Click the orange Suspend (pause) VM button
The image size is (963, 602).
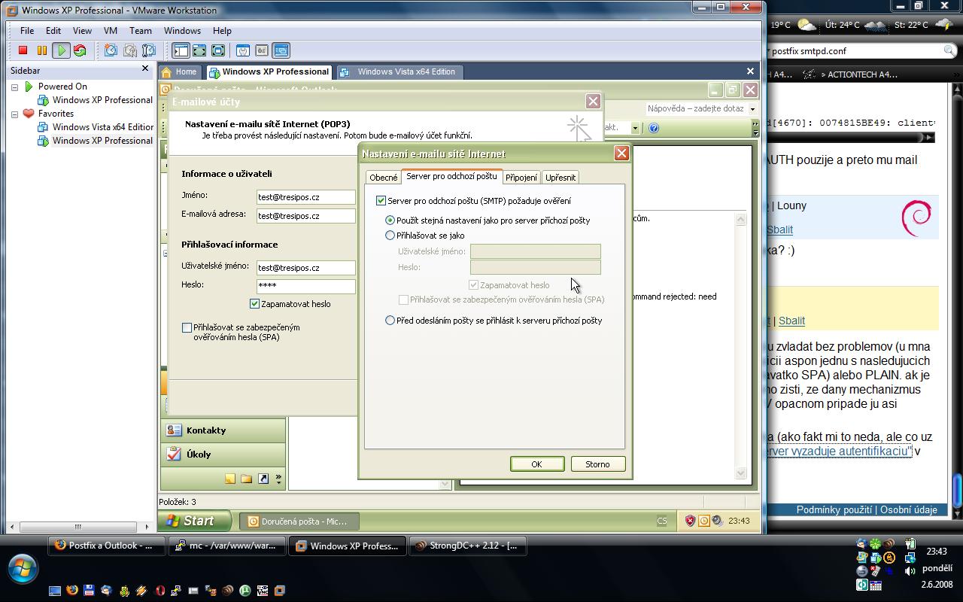[42, 50]
